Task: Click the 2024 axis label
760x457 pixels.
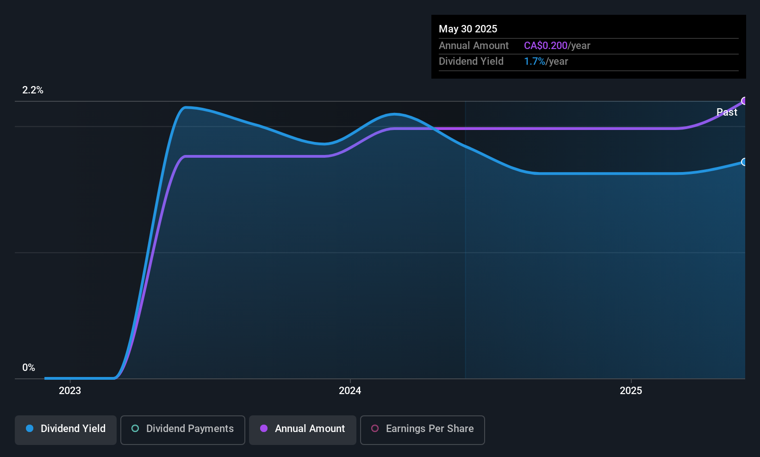Action: click(x=350, y=390)
